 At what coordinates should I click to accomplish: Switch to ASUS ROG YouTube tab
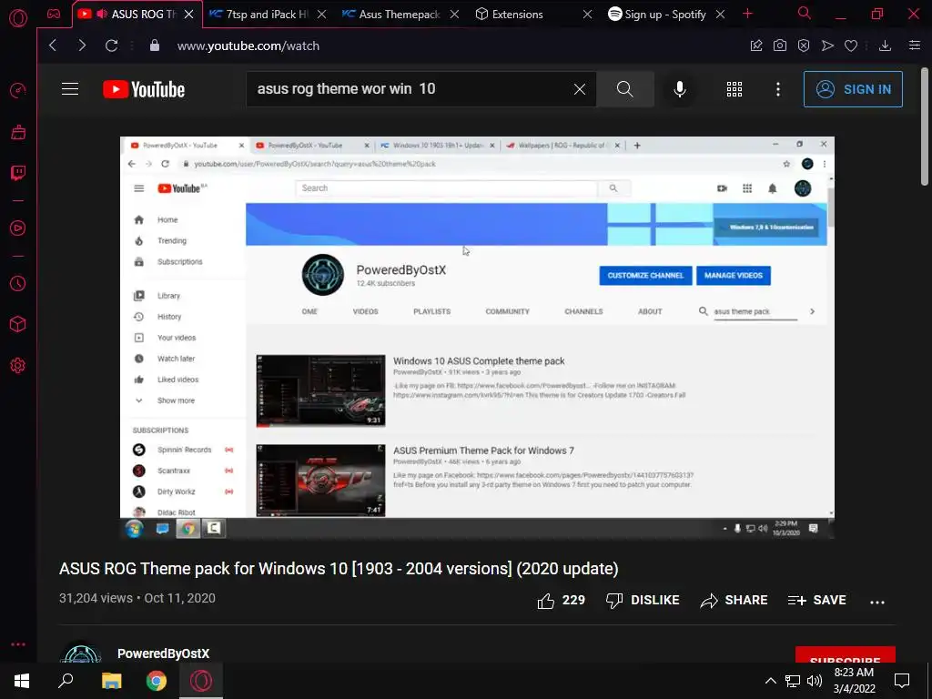coord(137,14)
